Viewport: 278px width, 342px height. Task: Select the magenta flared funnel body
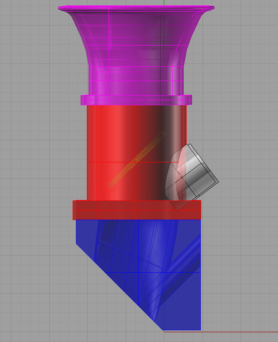(x=135, y=37)
